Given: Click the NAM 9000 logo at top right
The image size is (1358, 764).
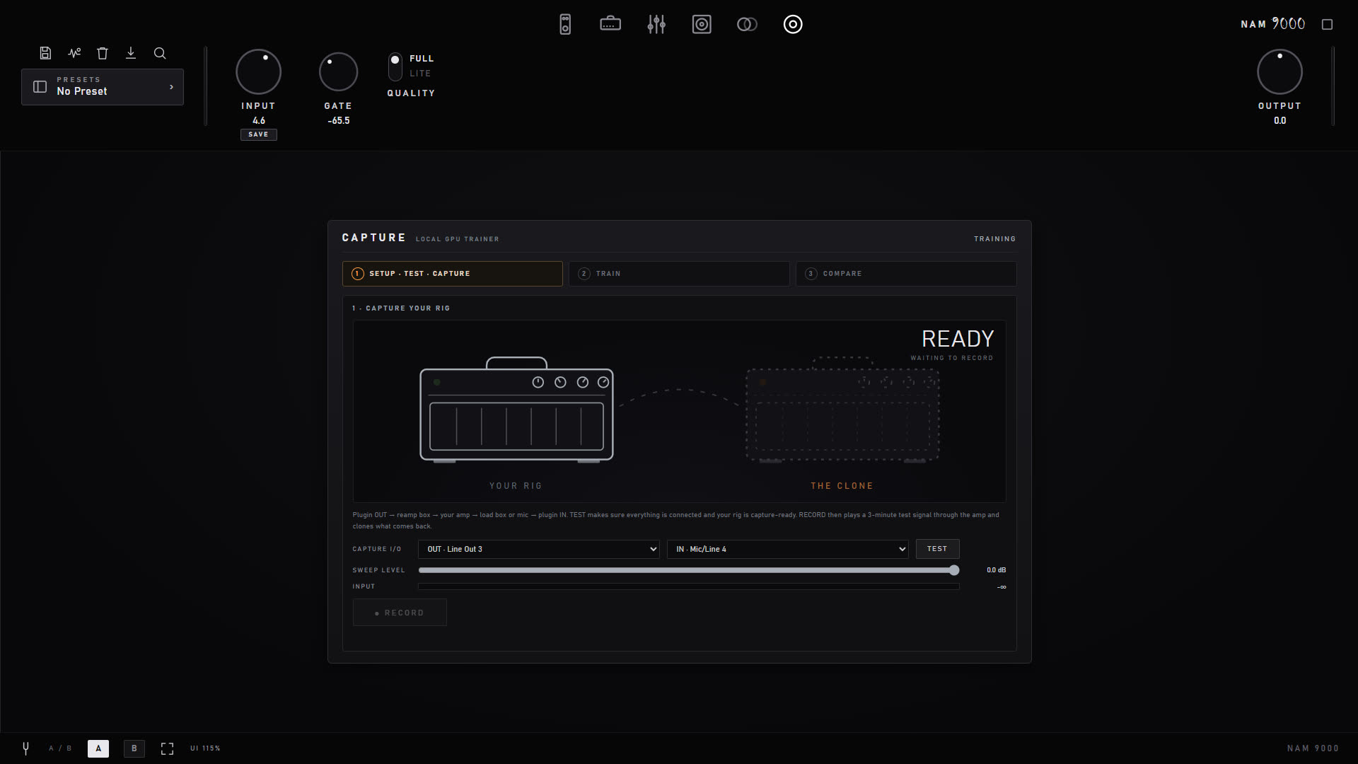Looking at the screenshot, I should tap(1273, 24).
